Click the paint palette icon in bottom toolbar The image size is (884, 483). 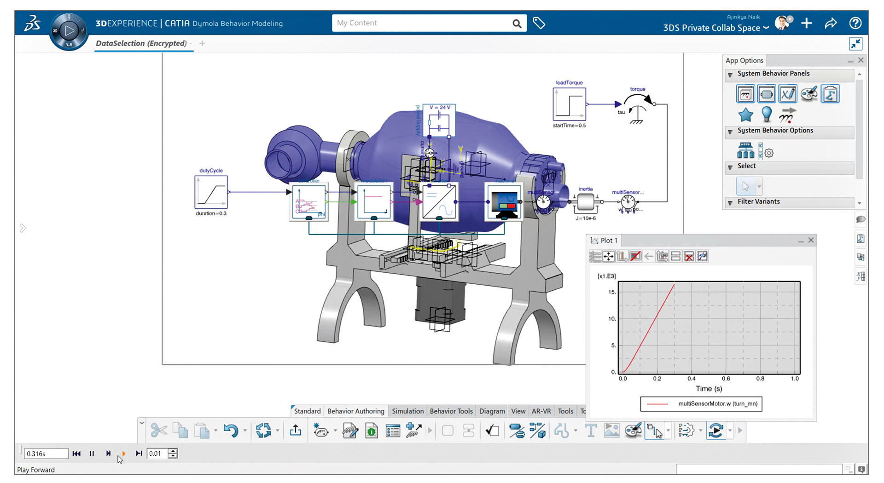pyautogui.click(x=633, y=431)
